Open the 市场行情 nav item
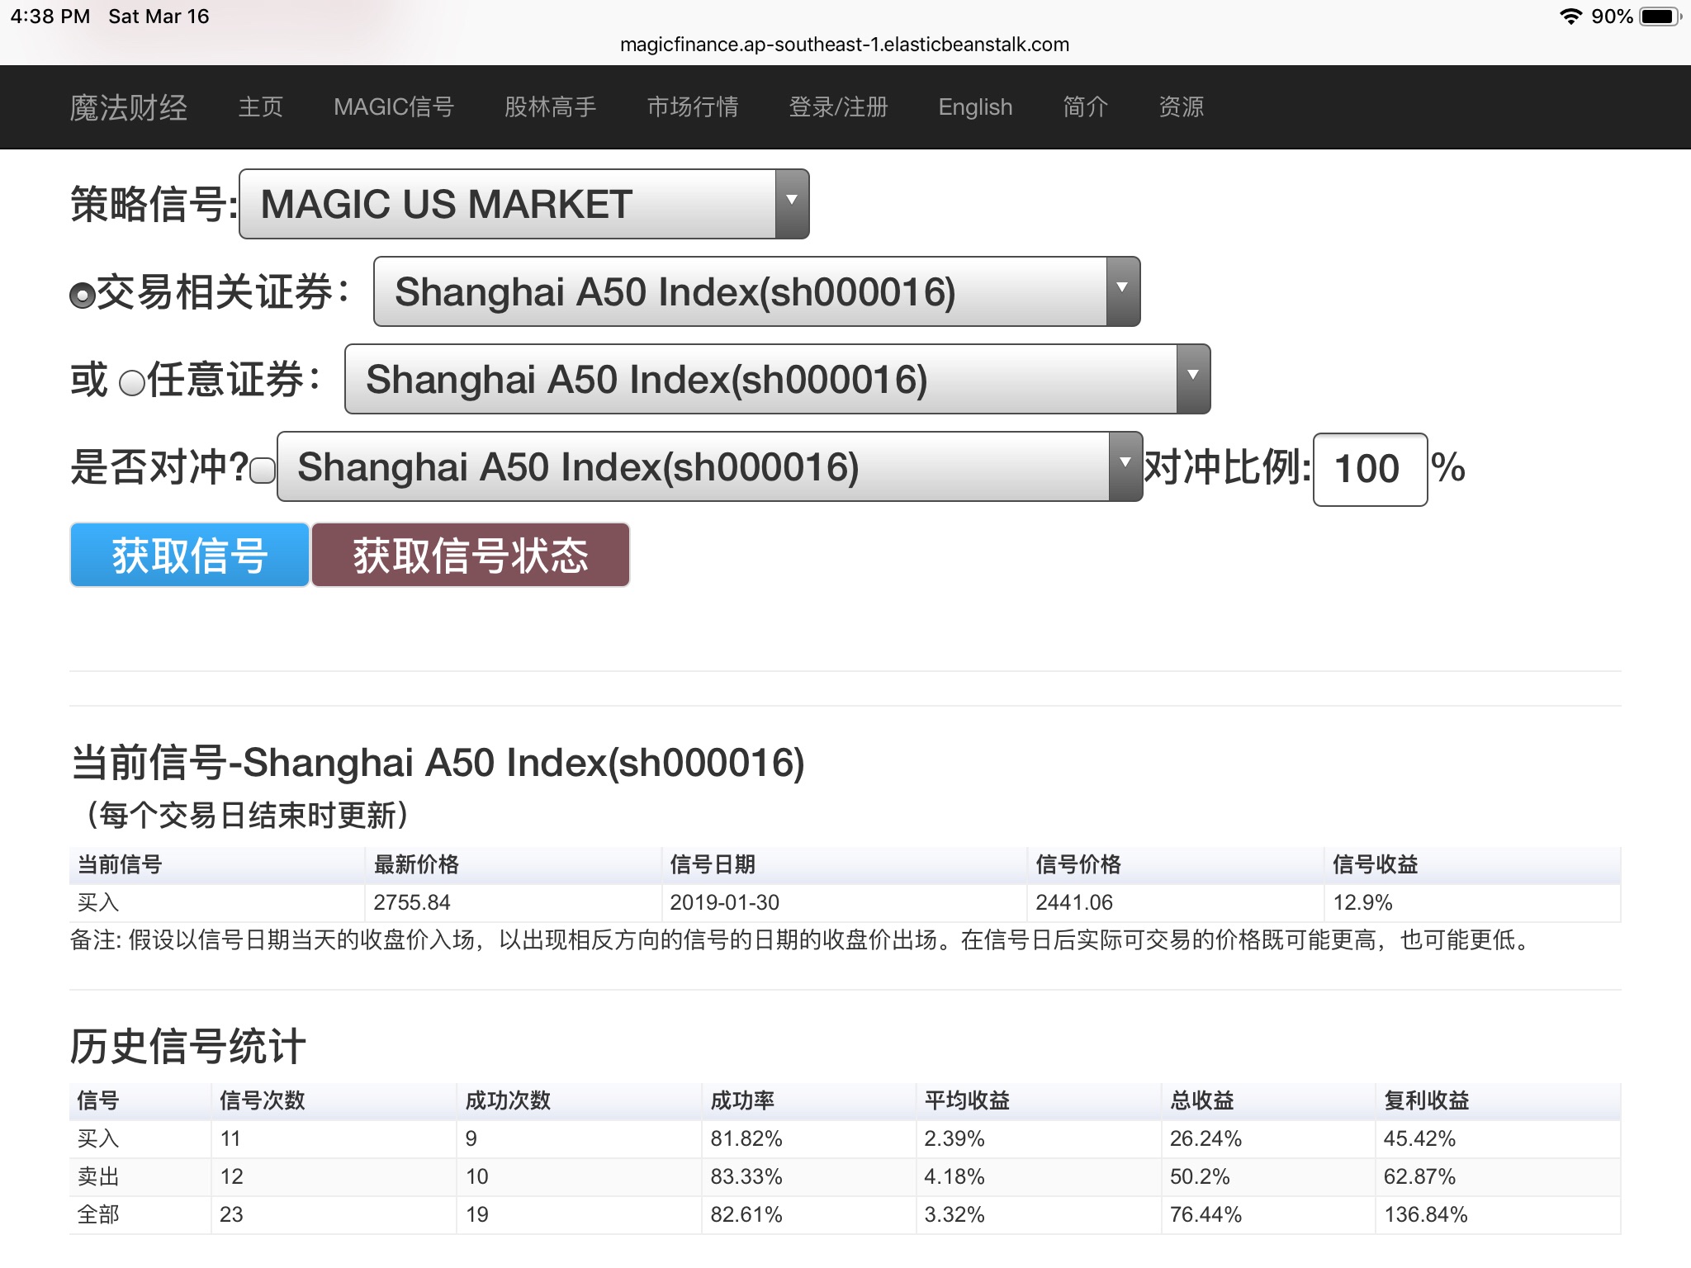The image size is (1691, 1268). click(693, 107)
